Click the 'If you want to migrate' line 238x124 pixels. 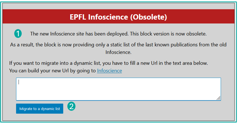point(108,63)
